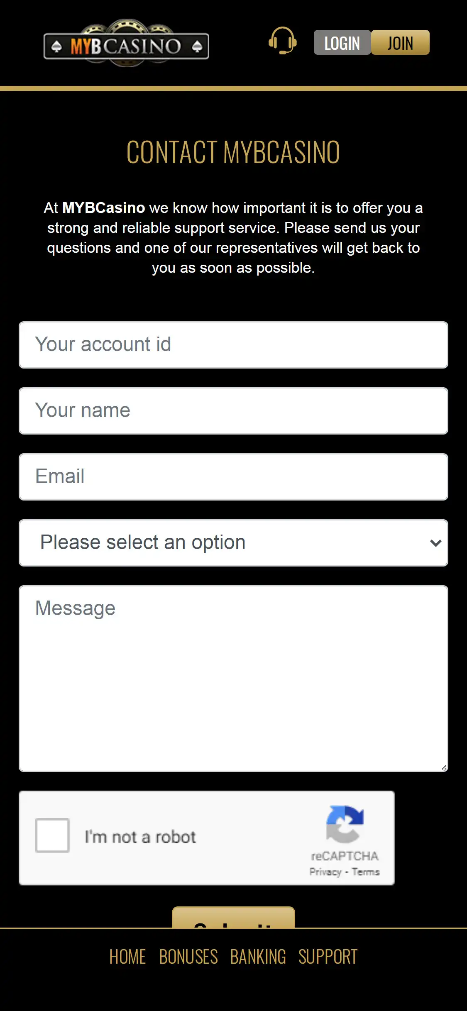Open the reCAPTCHA Terms link
The height and width of the screenshot is (1011, 467).
pos(366,872)
